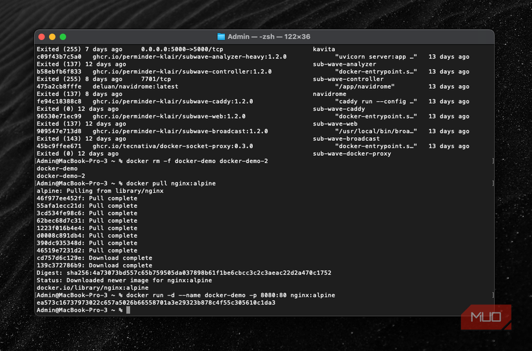Click the container name 'navidrome'
Image resolution: width=532 pixels, height=351 pixels.
(330, 94)
